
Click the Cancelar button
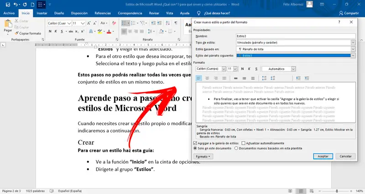(x=345, y=156)
